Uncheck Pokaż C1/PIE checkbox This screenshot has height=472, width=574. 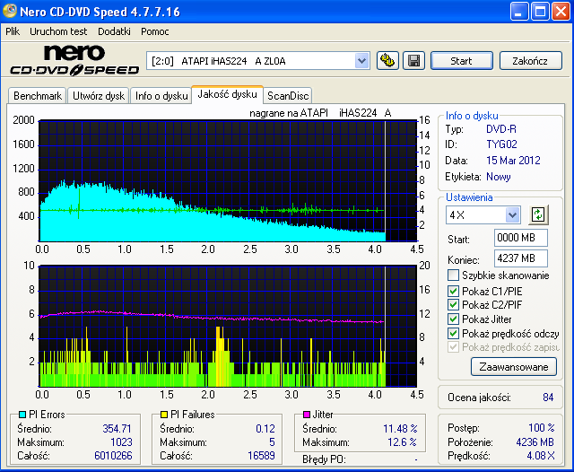453,291
